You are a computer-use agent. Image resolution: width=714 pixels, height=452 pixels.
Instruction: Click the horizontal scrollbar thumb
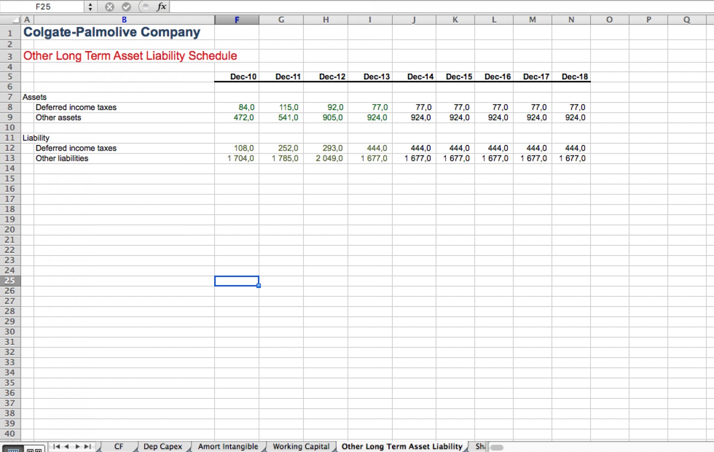tap(497, 448)
